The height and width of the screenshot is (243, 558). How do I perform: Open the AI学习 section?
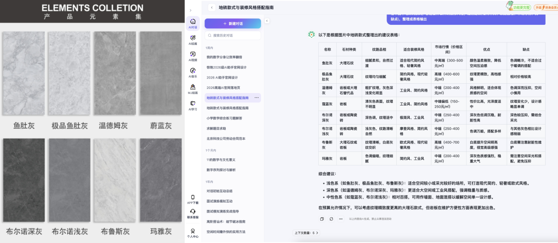point(193,105)
